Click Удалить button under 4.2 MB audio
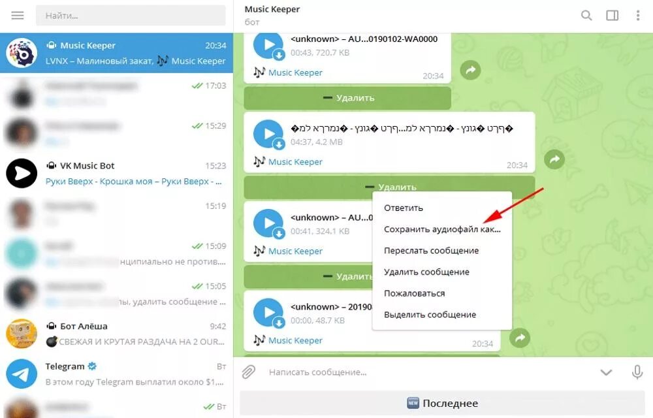The width and height of the screenshot is (653, 418). point(389,187)
